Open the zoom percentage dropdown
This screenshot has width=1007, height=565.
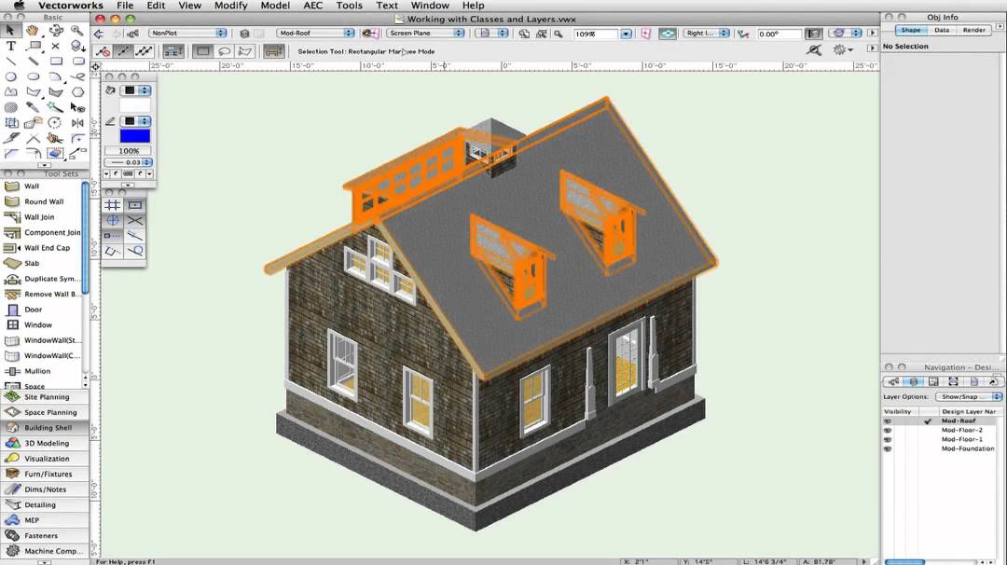click(x=626, y=34)
